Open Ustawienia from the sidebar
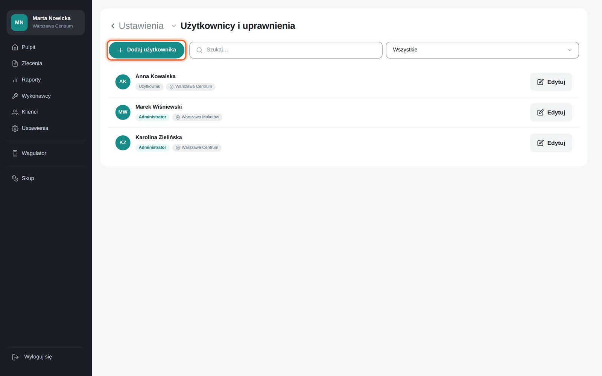Viewport: 602px width, 376px height. pyautogui.click(x=46, y=128)
